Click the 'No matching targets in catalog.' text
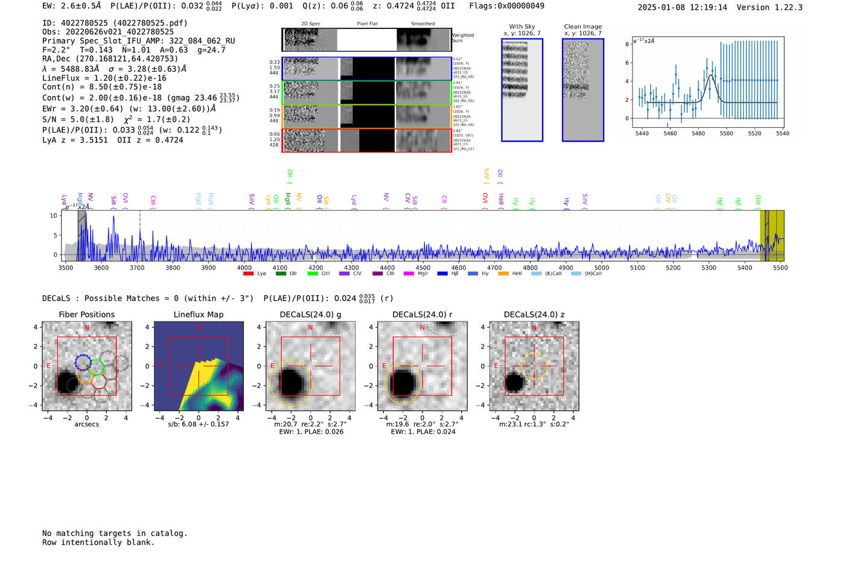The width and height of the screenshot is (845, 575). pos(115,533)
